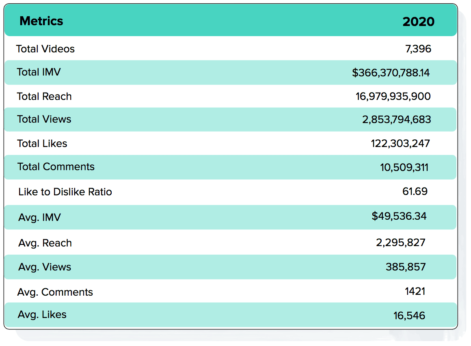471x346 pixels.
Task: Click the Avg. Likes label
Action: (x=42, y=315)
